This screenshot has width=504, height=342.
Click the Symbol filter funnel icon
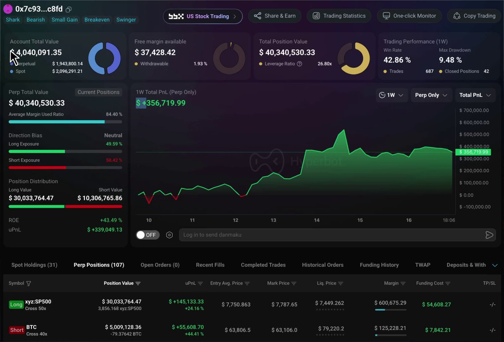coord(29,283)
